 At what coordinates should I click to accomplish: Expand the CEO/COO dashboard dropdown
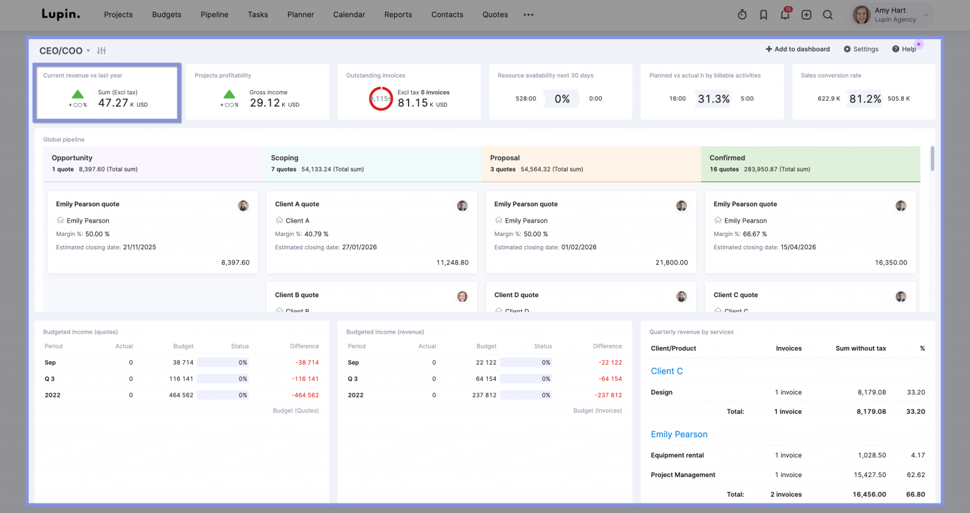tap(88, 50)
